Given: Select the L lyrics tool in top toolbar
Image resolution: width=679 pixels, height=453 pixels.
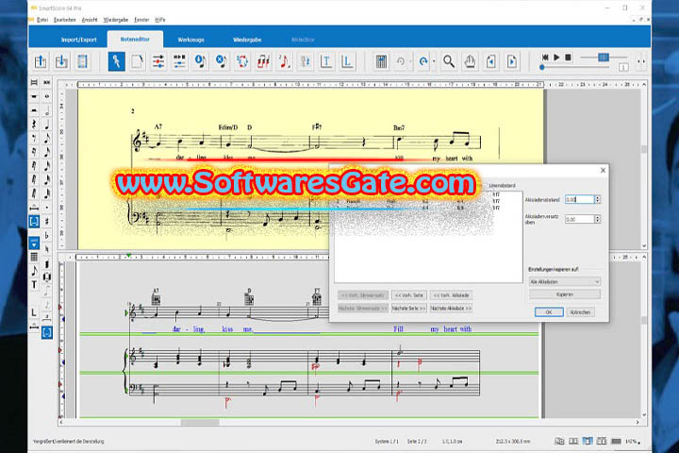Looking at the screenshot, I should [347, 61].
